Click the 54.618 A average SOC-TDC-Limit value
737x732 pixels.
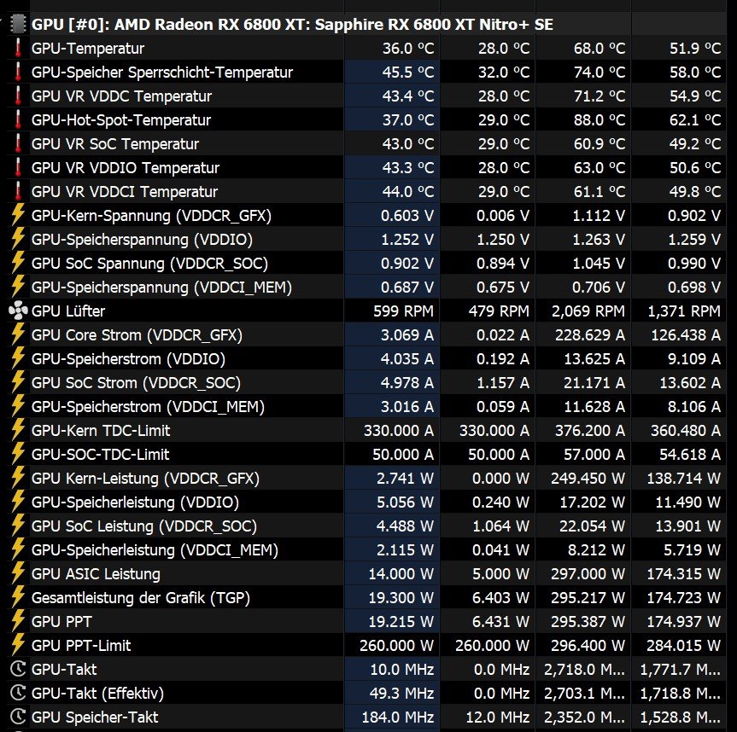690,454
